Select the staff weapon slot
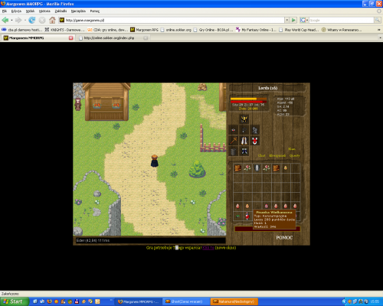383x306 pixels. (234, 141)
